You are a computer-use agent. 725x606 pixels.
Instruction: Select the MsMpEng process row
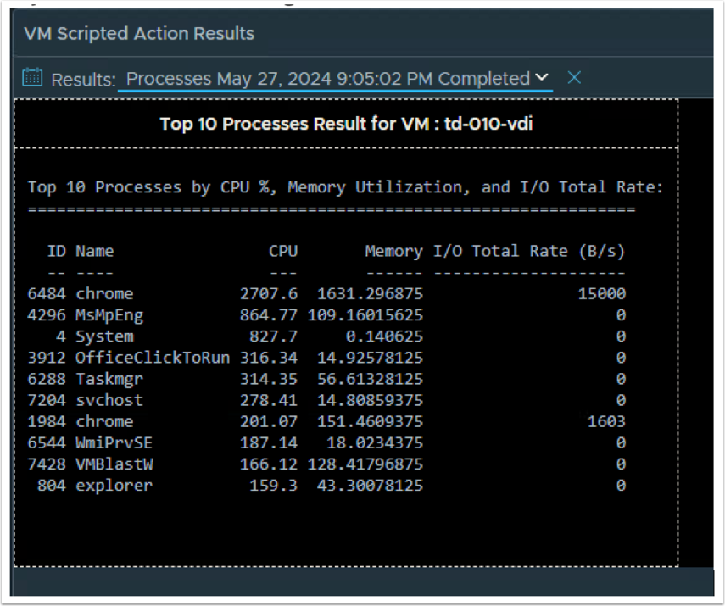(109, 315)
